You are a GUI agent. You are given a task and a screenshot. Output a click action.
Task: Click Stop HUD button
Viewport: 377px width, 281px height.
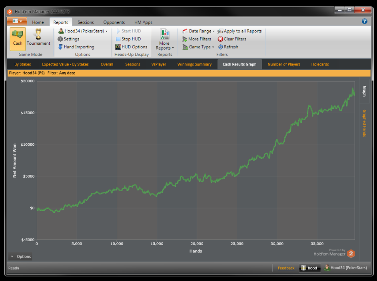pyautogui.click(x=128, y=39)
